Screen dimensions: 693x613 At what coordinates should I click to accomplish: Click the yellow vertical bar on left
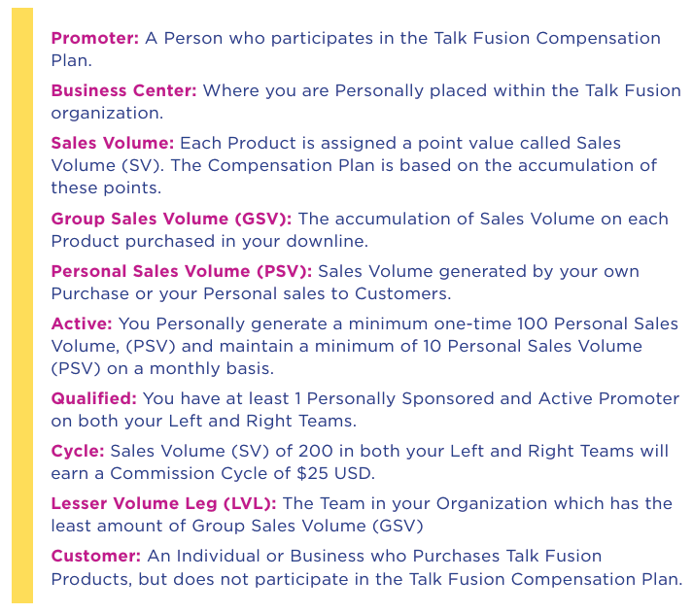pyautogui.click(x=21, y=306)
